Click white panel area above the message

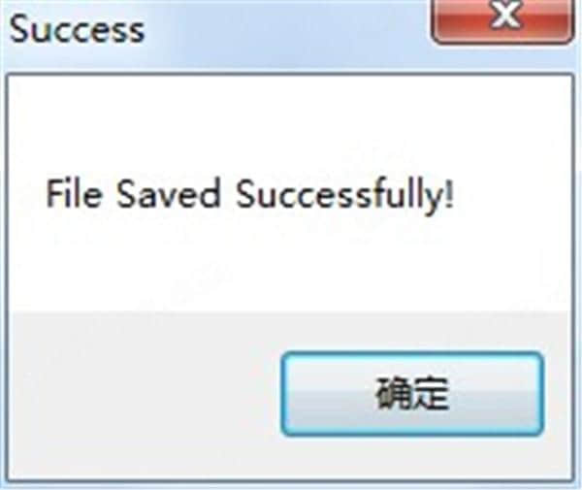point(289,122)
